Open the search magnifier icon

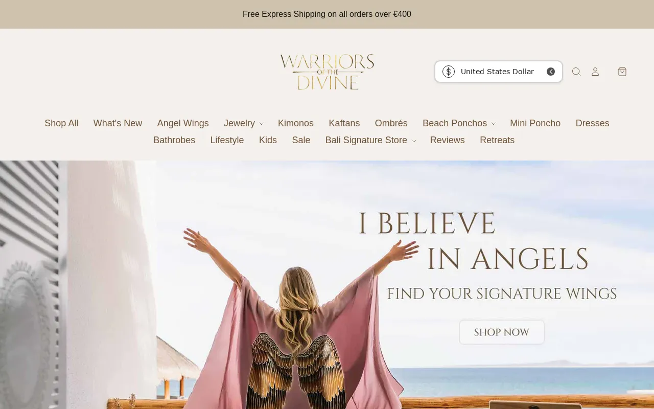pos(576,72)
